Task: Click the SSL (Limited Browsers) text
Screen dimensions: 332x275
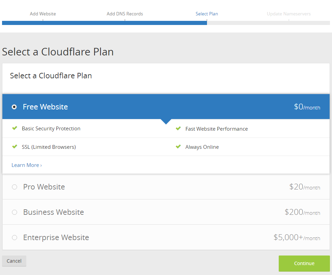Action: point(49,147)
